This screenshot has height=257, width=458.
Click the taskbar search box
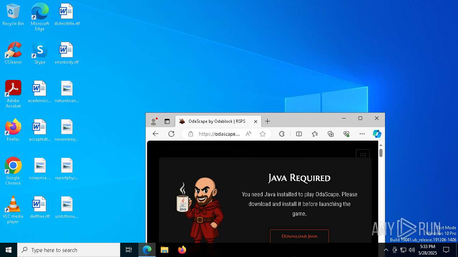69,250
